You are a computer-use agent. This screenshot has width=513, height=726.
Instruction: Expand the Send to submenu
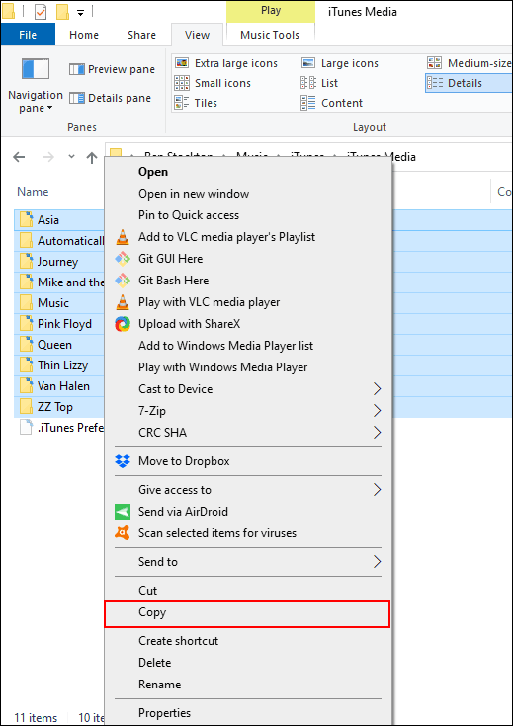(248, 562)
